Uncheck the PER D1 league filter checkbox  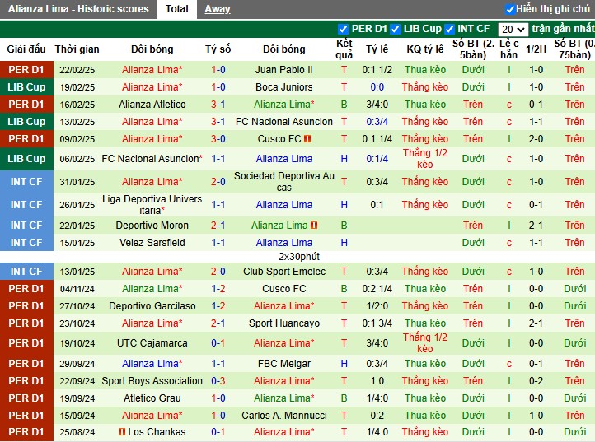pyautogui.click(x=343, y=29)
